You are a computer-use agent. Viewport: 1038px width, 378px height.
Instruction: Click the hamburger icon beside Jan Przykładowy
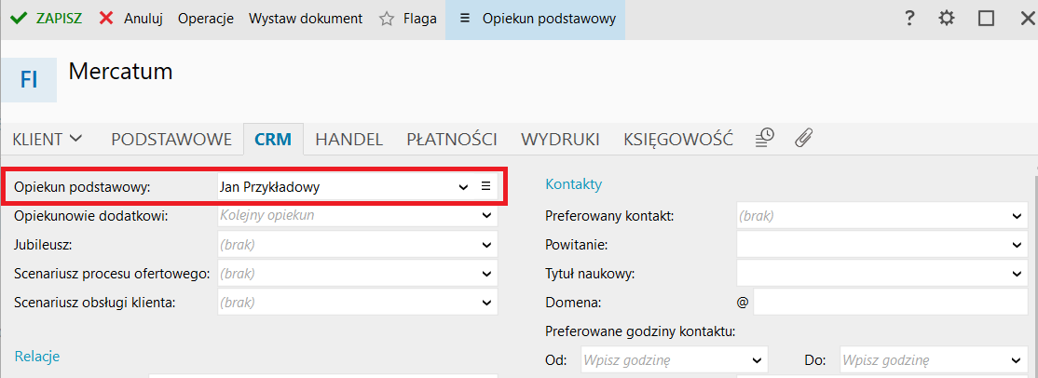pos(485,187)
